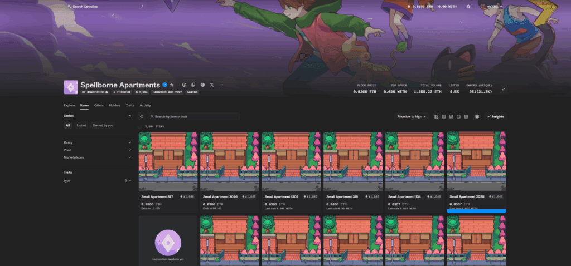Viewport: 571px width, 266px height.
Task: Click the Search by item or trait field
Action: (x=195, y=117)
